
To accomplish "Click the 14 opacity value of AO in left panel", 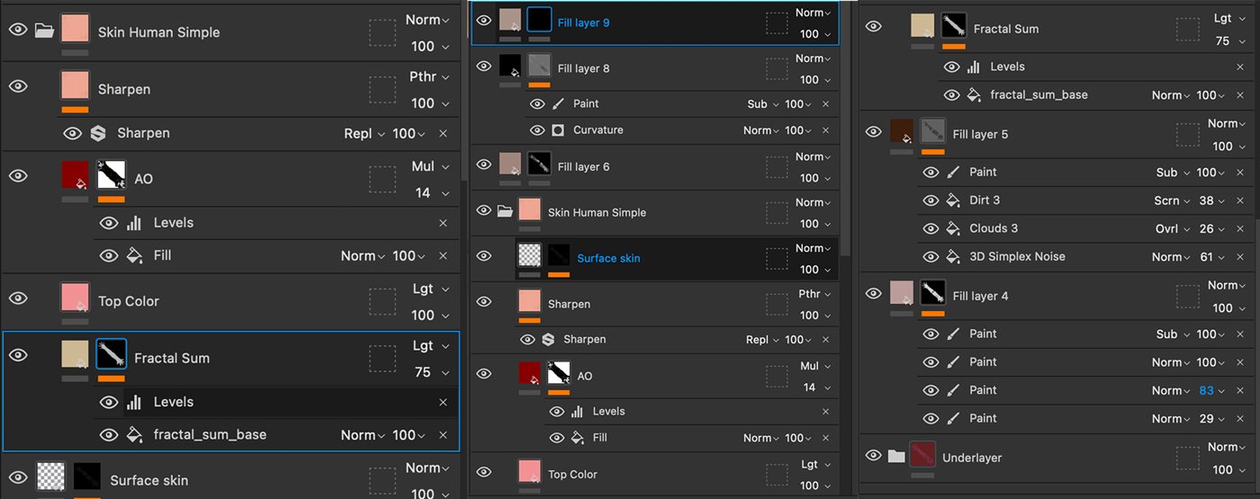I will click(423, 192).
